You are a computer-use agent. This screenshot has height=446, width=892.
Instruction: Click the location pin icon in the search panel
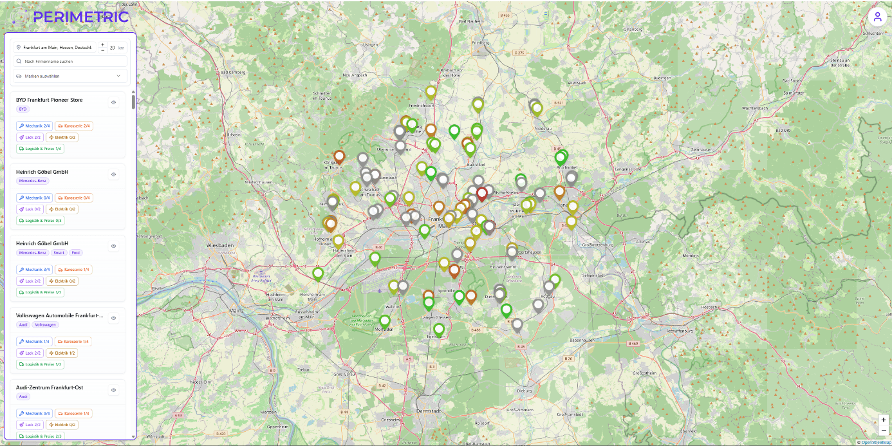pos(19,47)
